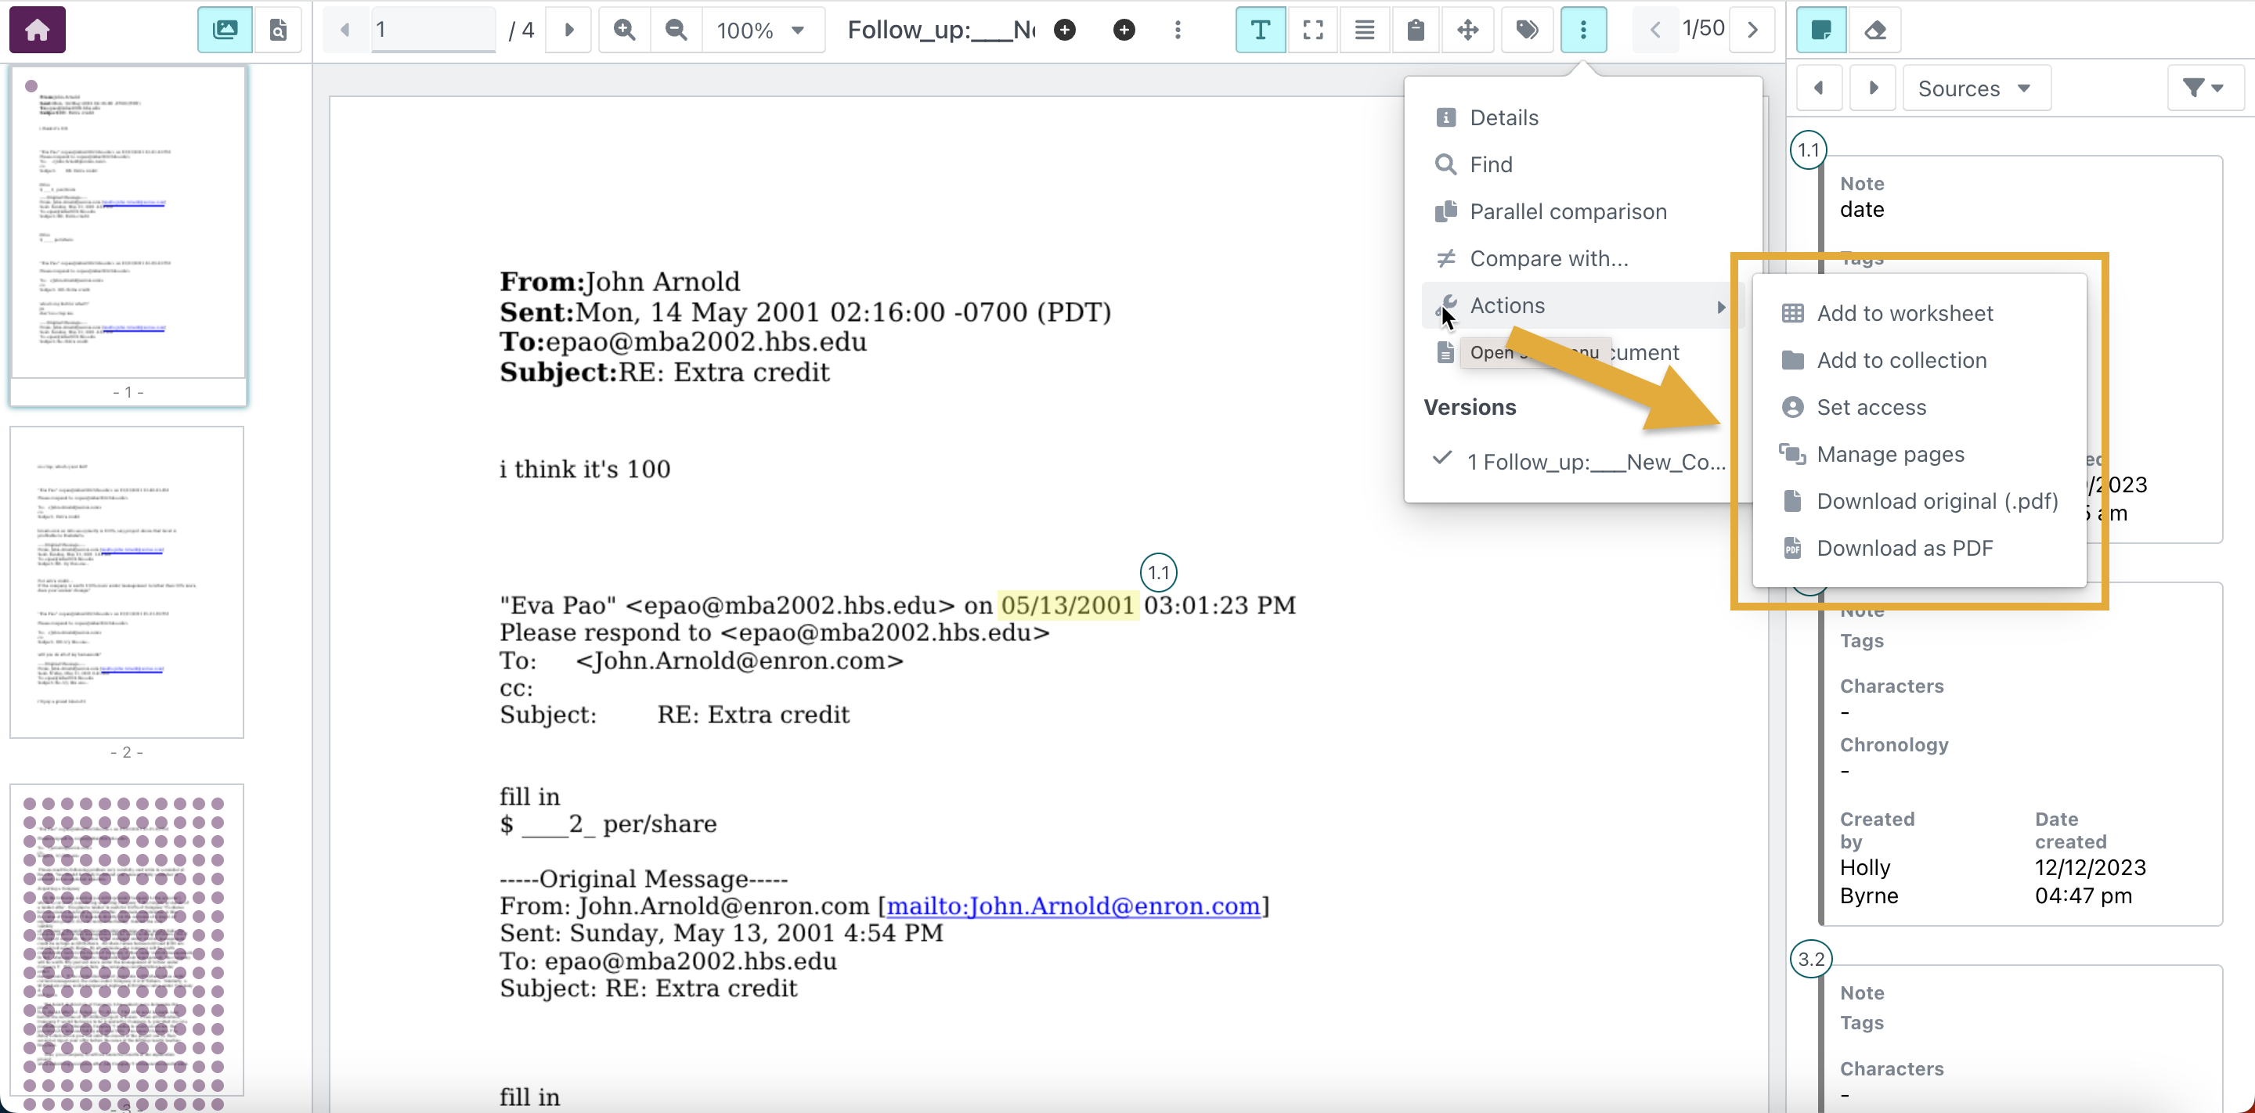
Task: Select note 1.1 badge in side panel
Action: point(1809,150)
